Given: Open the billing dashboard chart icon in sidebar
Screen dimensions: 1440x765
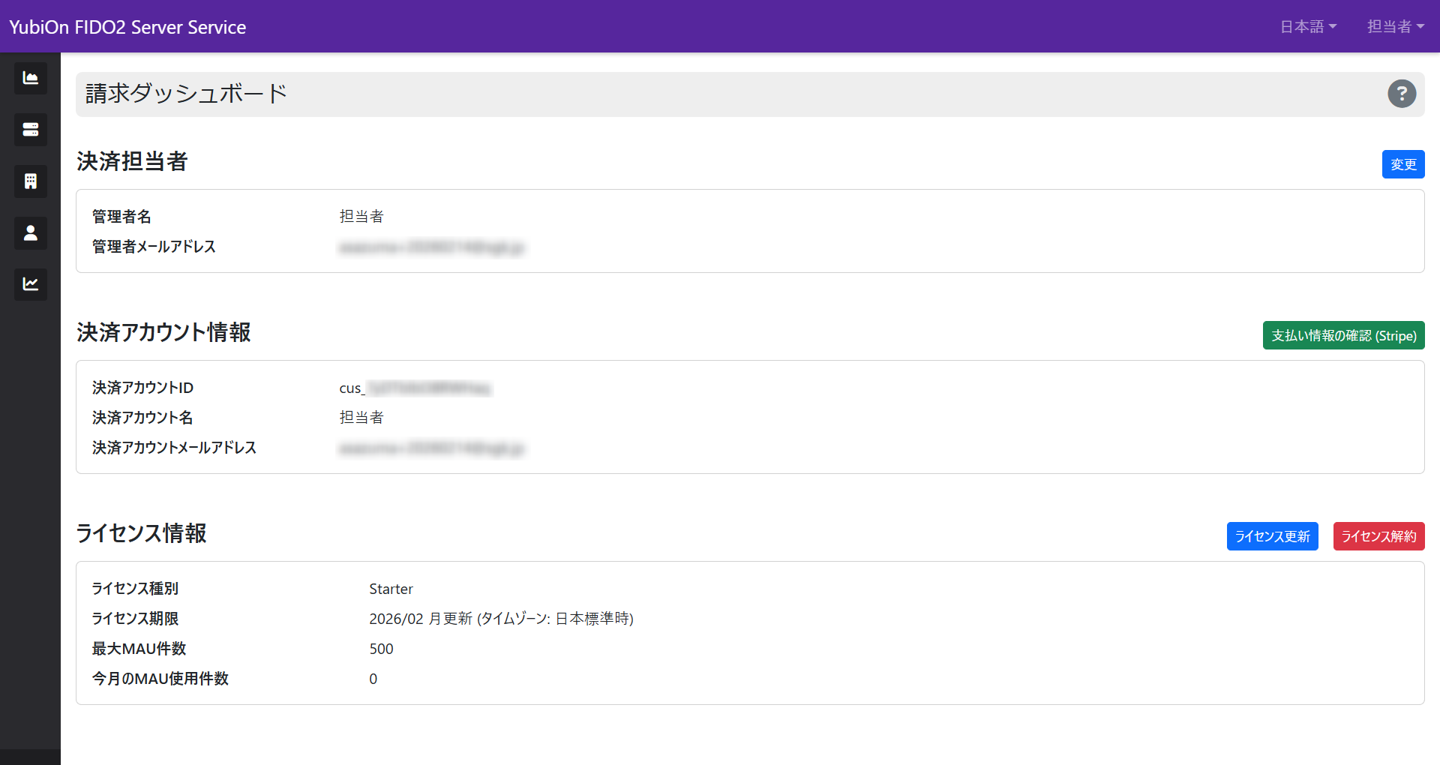Looking at the screenshot, I should pyautogui.click(x=30, y=78).
